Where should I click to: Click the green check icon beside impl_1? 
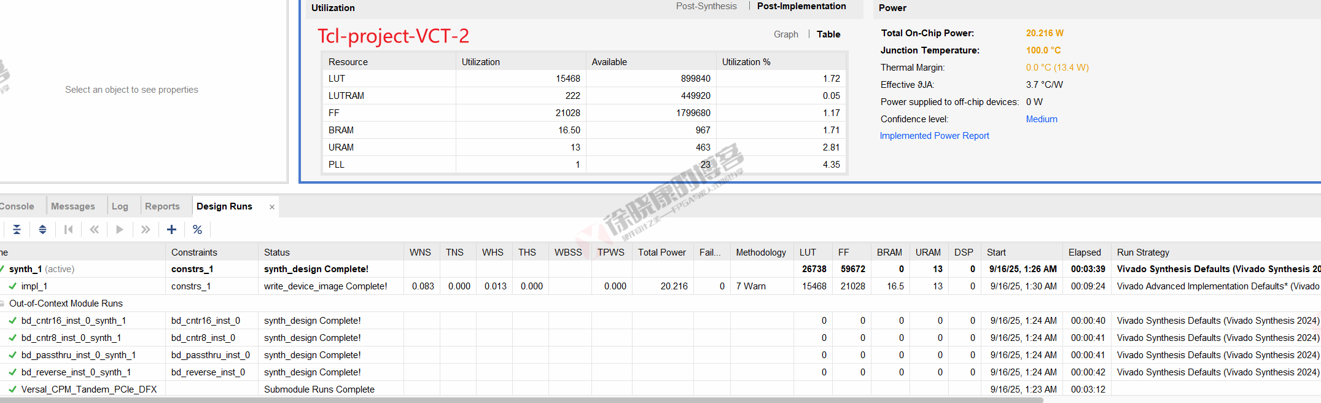(x=12, y=286)
